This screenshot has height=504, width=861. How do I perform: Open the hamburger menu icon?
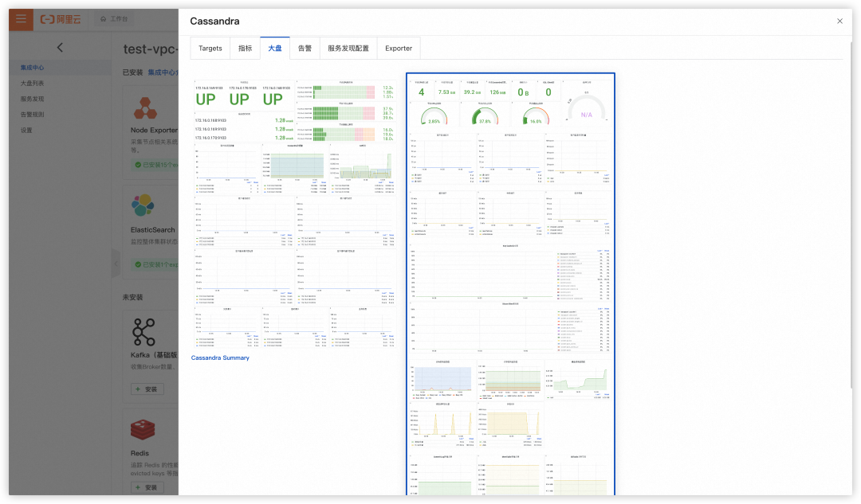pos(21,19)
